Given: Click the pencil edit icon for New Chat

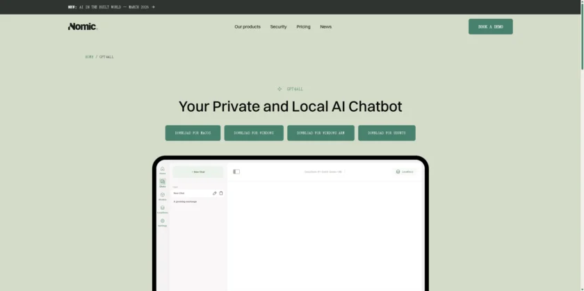Looking at the screenshot, I should click(x=214, y=193).
